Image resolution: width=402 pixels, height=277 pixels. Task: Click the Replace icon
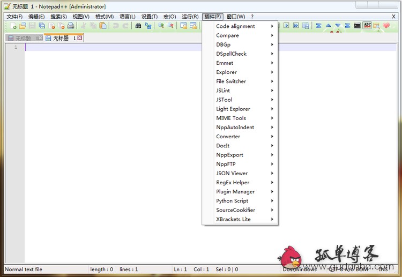(x=148, y=26)
